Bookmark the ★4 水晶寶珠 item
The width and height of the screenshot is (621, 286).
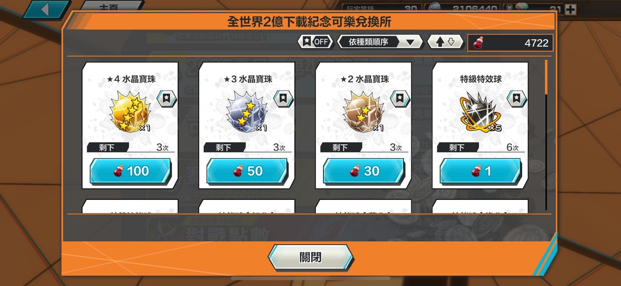(167, 99)
